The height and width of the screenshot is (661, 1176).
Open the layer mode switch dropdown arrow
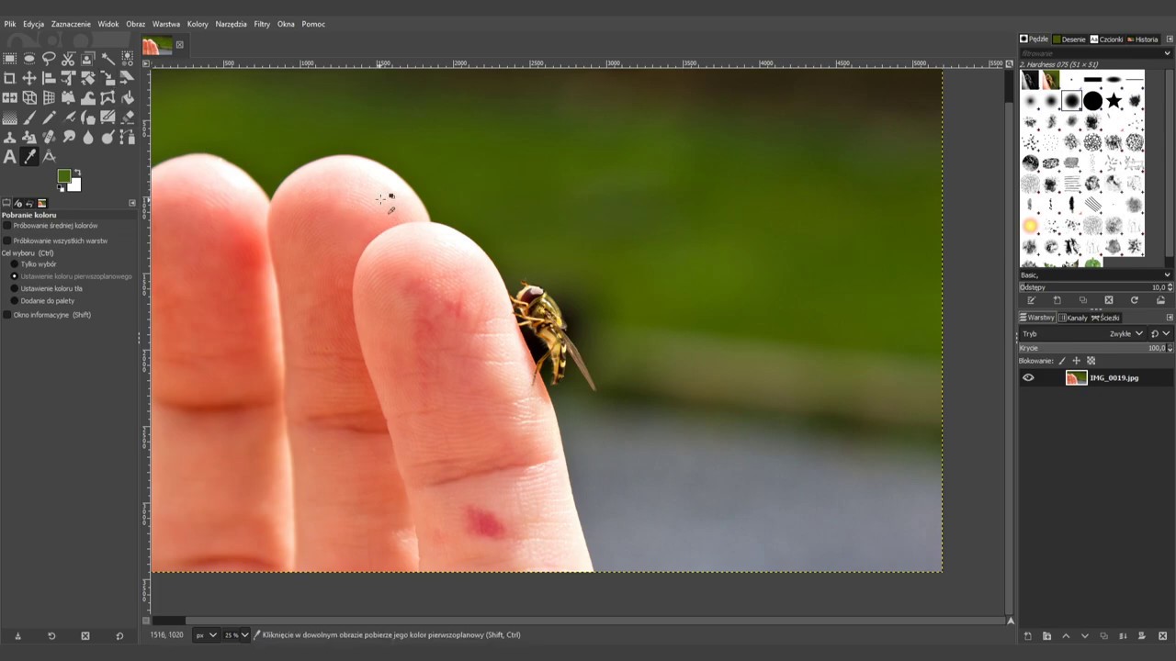point(1159,333)
